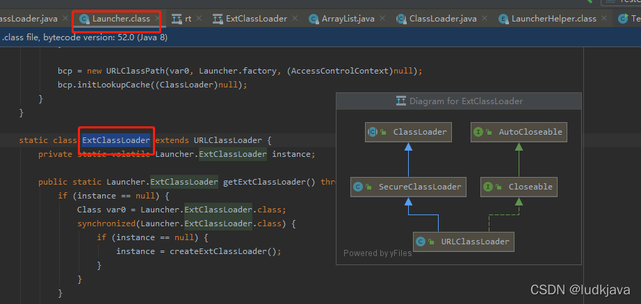Open the ArrayList.java tab

[348, 19]
